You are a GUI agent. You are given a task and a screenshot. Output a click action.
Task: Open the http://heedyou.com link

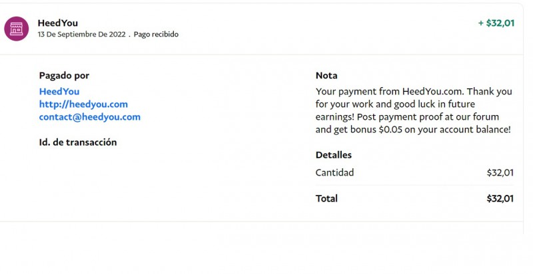pyautogui.click(x=83, y=104)
